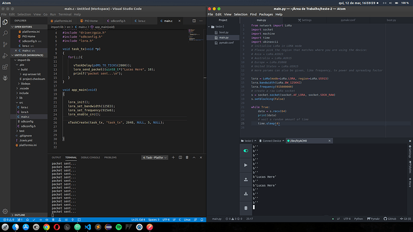
Task: Change language mode Python in Atom status bar
Action: [x=358, y=219]
